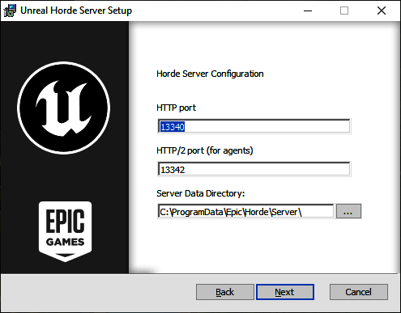Click the HTTP/2 port (for agents) label
Viewport: 401px width, 313px height.
(x=205, y=150)
